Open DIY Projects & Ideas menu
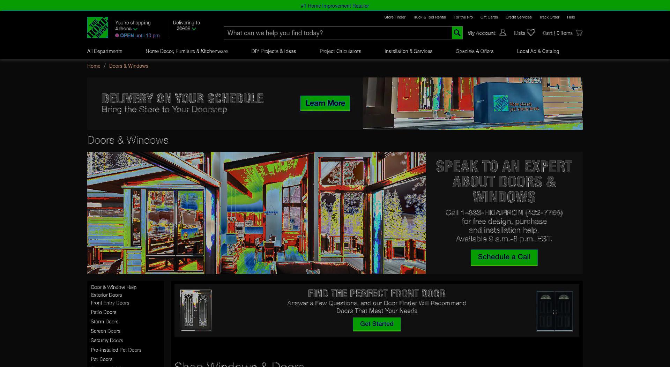The width and height of the screenshot is (670, 367). (274, 51)
